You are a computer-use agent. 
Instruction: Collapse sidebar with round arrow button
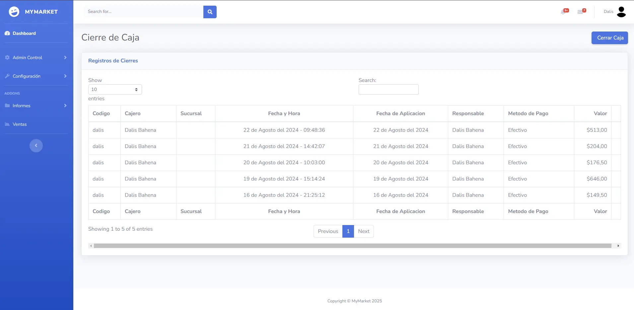click(x=36, y=145)
